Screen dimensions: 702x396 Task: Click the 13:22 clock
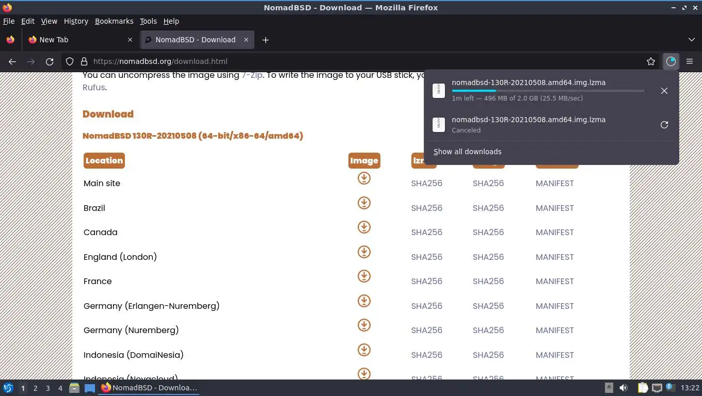click(x=690, y=388)
